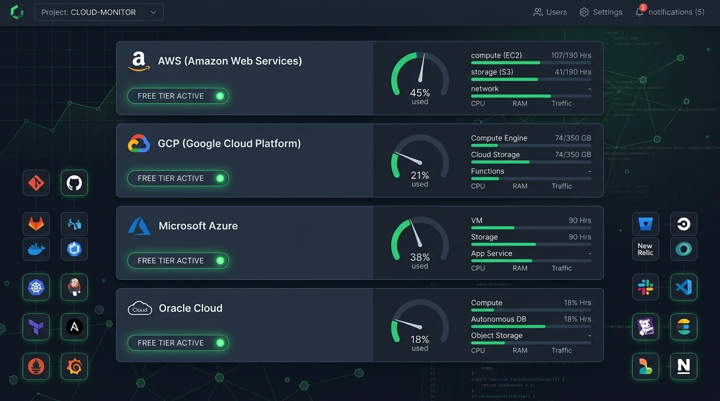Open the Visual Studio Code icon
The height and width of the screenshot is (401, 720).
(x=684, y=287)
